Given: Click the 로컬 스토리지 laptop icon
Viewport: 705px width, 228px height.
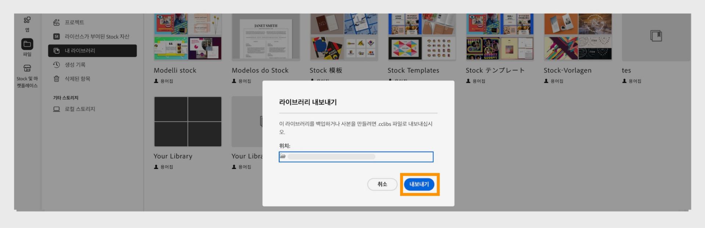Looking at the screenshot, I should pos(57,109).
